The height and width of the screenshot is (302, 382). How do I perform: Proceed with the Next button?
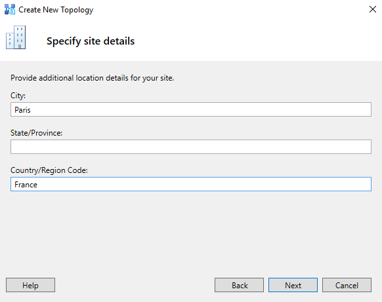tap(293, 285)
